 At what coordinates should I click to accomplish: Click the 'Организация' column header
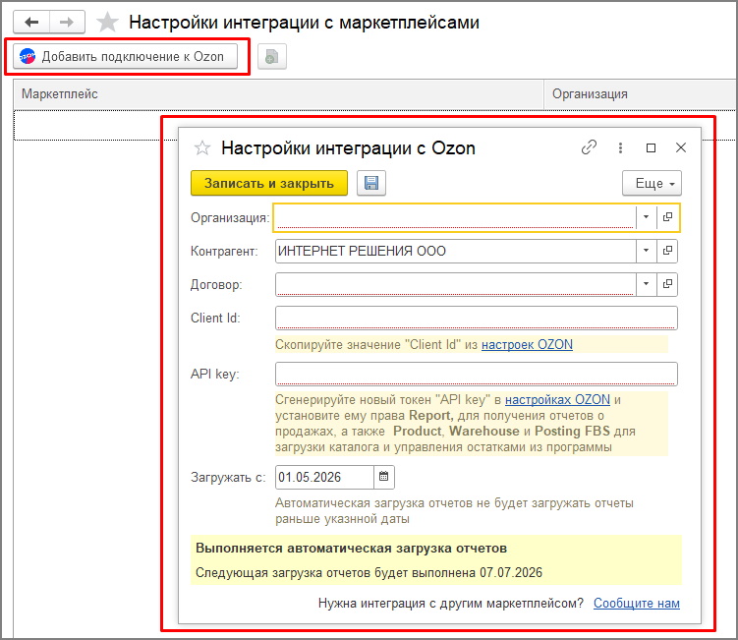[640, 94]
